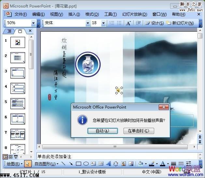Expand fill color dropdown arrow
205x178 pixels.
pyautogui.click(x=145, y=164)
